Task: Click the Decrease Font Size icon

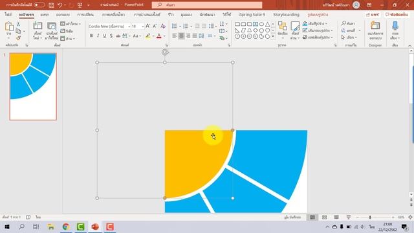Action: [x=155, y=26]
